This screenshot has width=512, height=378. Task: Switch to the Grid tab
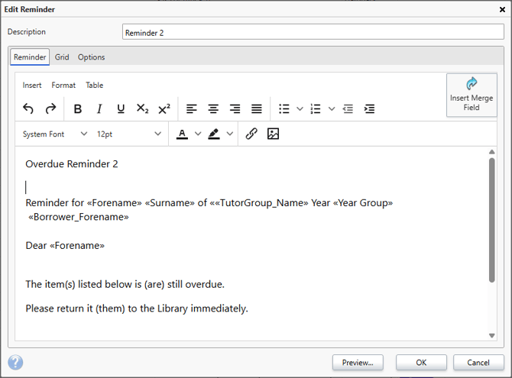62,57
